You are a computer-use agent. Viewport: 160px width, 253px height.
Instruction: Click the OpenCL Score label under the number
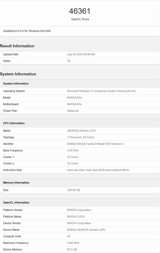[80, 19]
